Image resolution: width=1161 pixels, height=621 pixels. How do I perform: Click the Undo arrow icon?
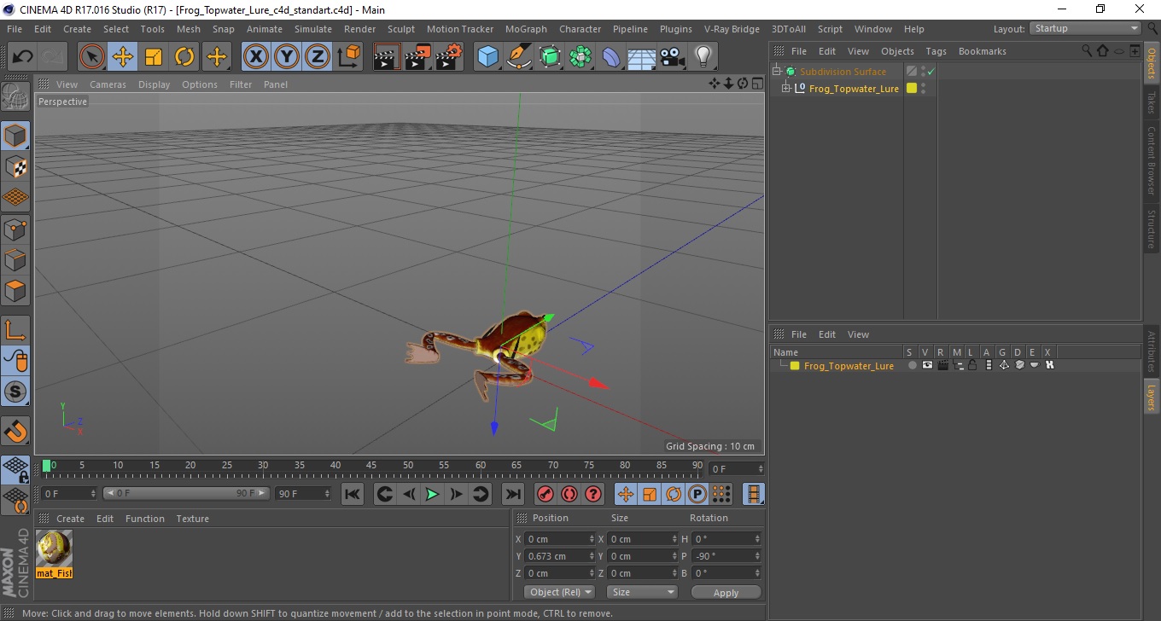point(23,57)
